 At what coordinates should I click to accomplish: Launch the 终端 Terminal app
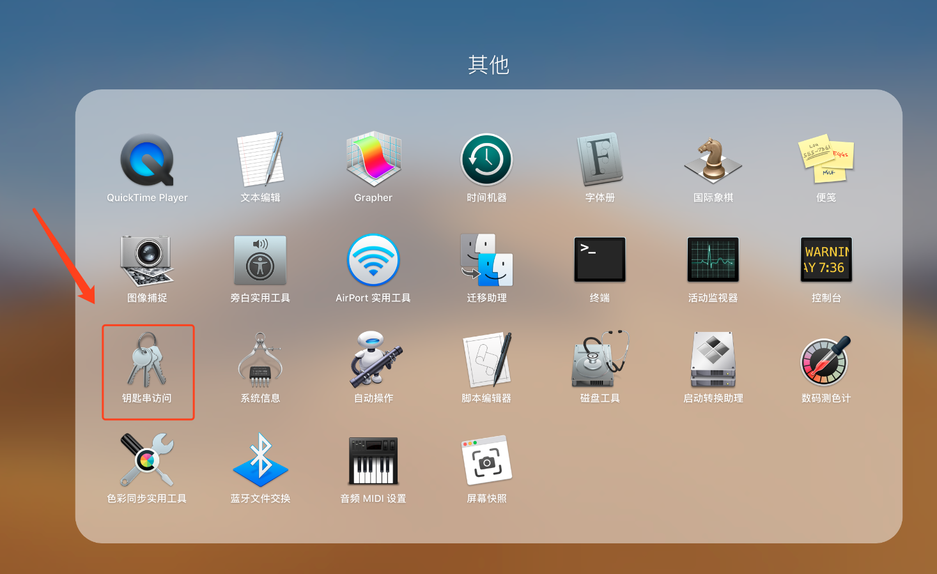pyautogui.click(x=600, y=261)
